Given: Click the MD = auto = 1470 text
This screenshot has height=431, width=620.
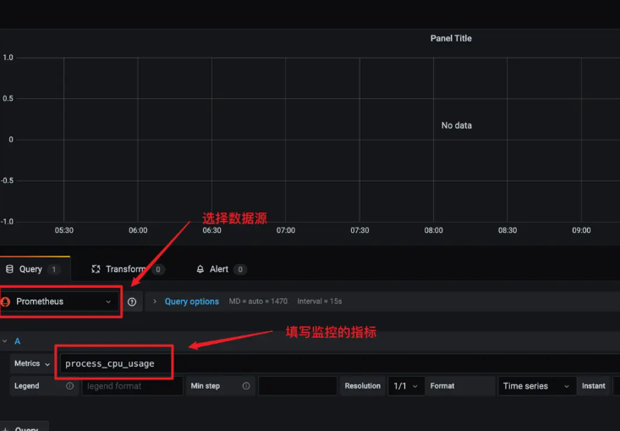Looking at the screenshot, I should point(258,301).
